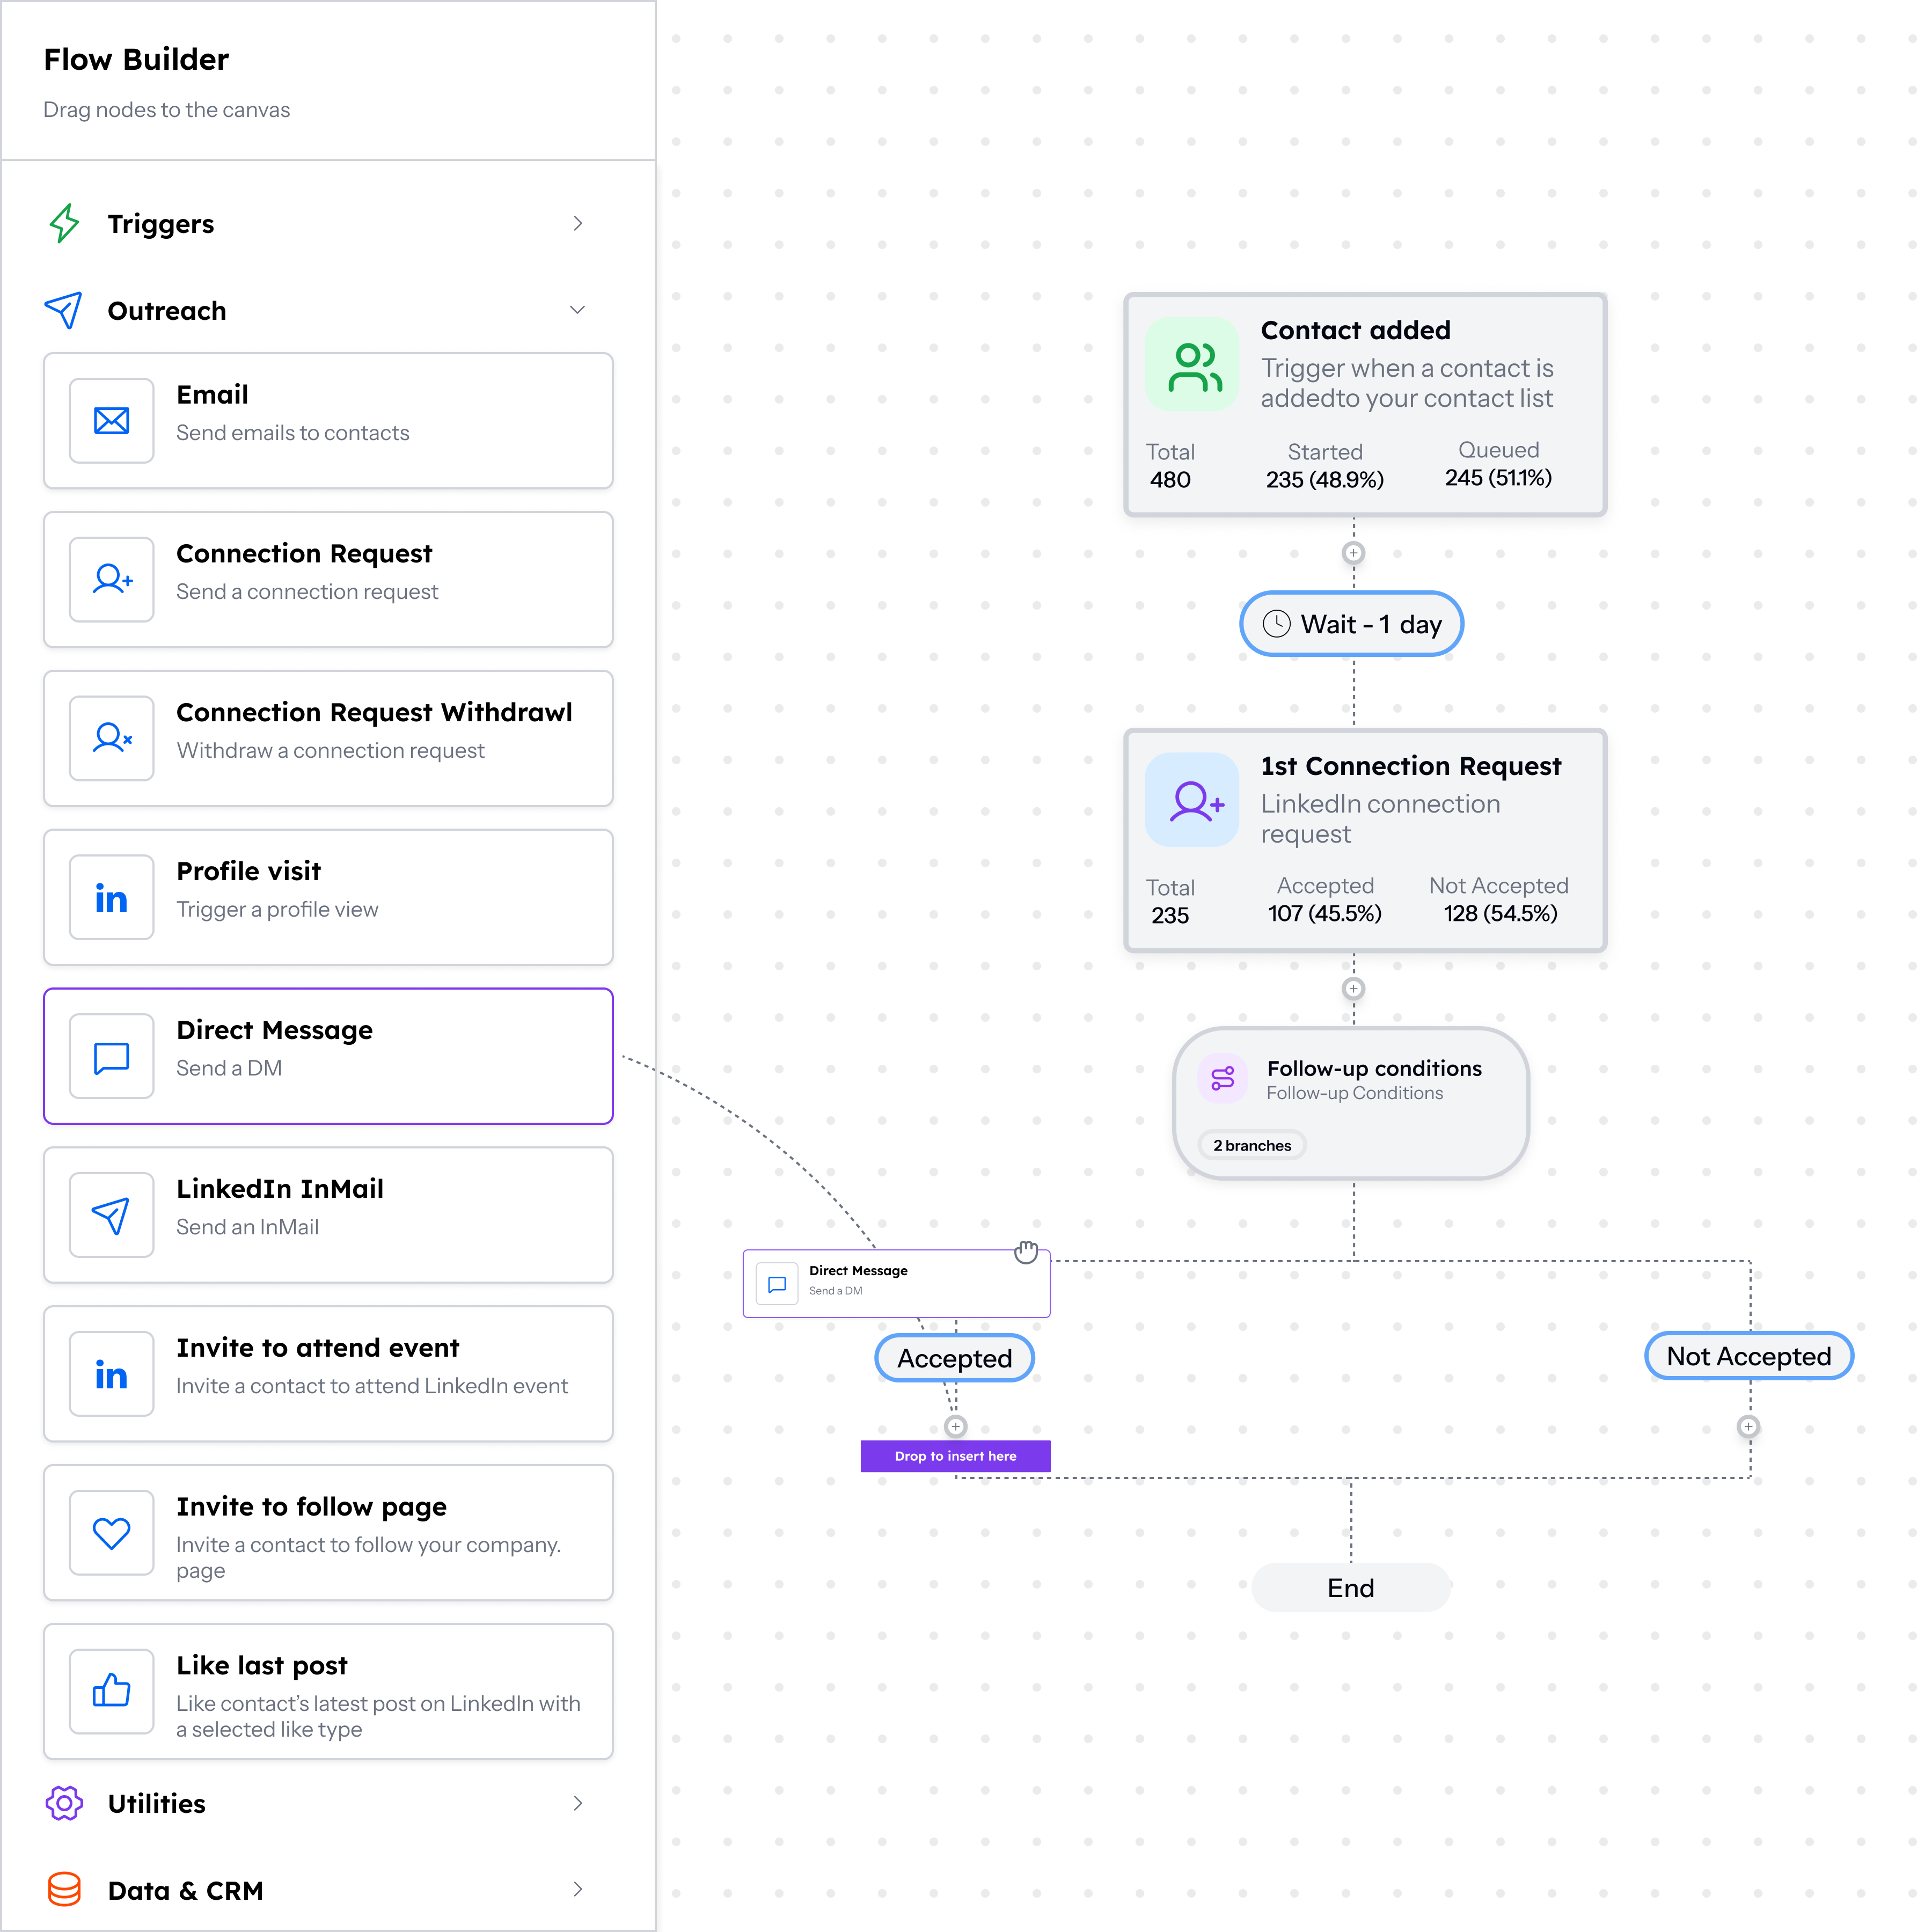Click the Drop to insert here zone
Image resolution: width=1932 pixels, height=1932 pixels.
956,1456
